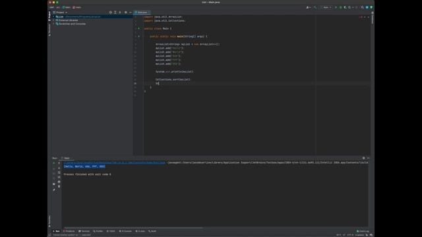This screenshot has height=237, width=422.
Task: Click the Pin Tab icon in Run panel
Action: [54, 190]
